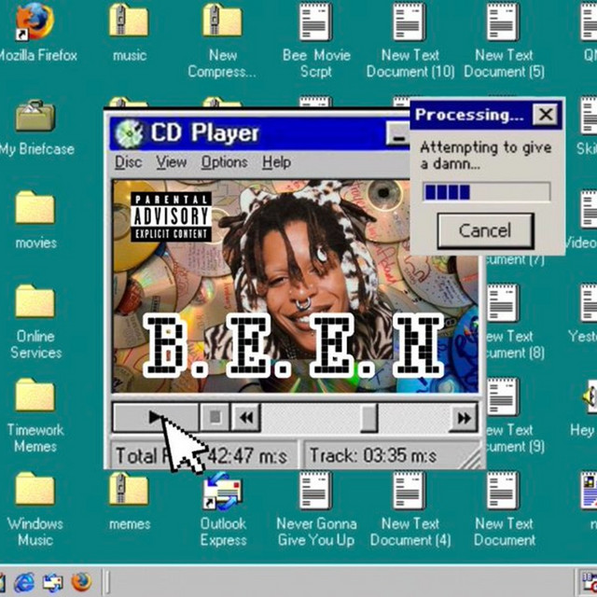Viewport: 597px width, 597px height.
Task: Open New Text Document (4) file
Action: pyautogui.click(x=410, y=491)
